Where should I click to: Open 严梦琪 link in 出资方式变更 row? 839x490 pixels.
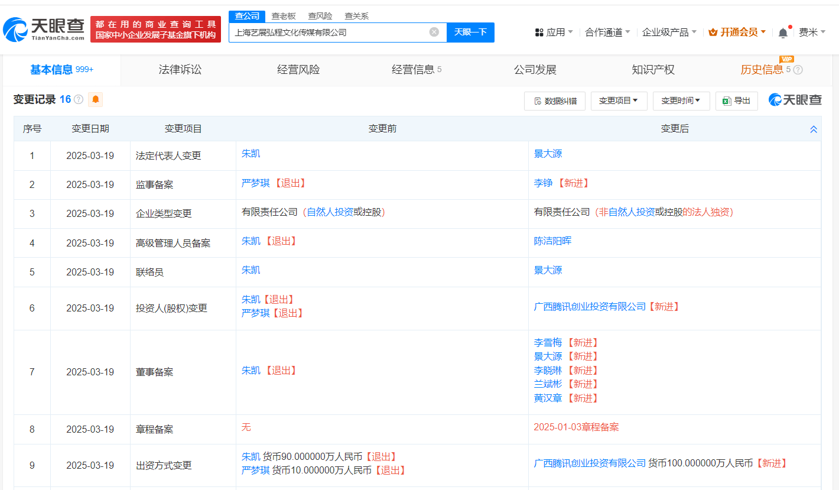pyautogui.click(x=255, y=470)
